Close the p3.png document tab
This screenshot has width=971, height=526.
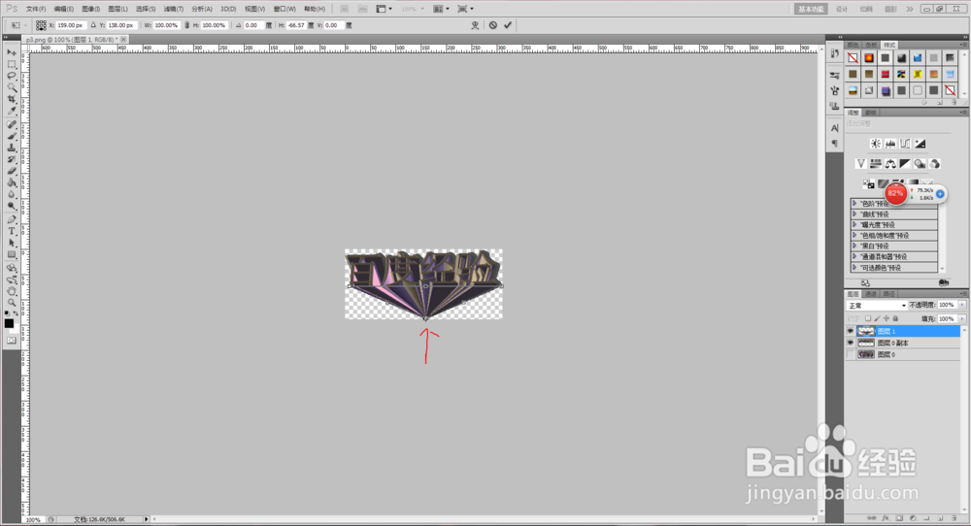click(123, 39)
